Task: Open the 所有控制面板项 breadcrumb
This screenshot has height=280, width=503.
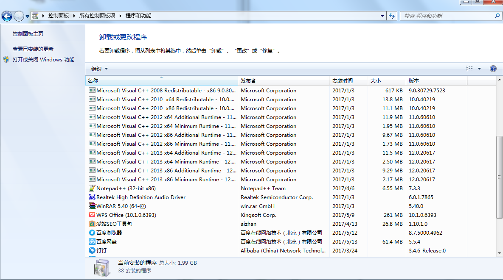Action: [x=97, y=16]
